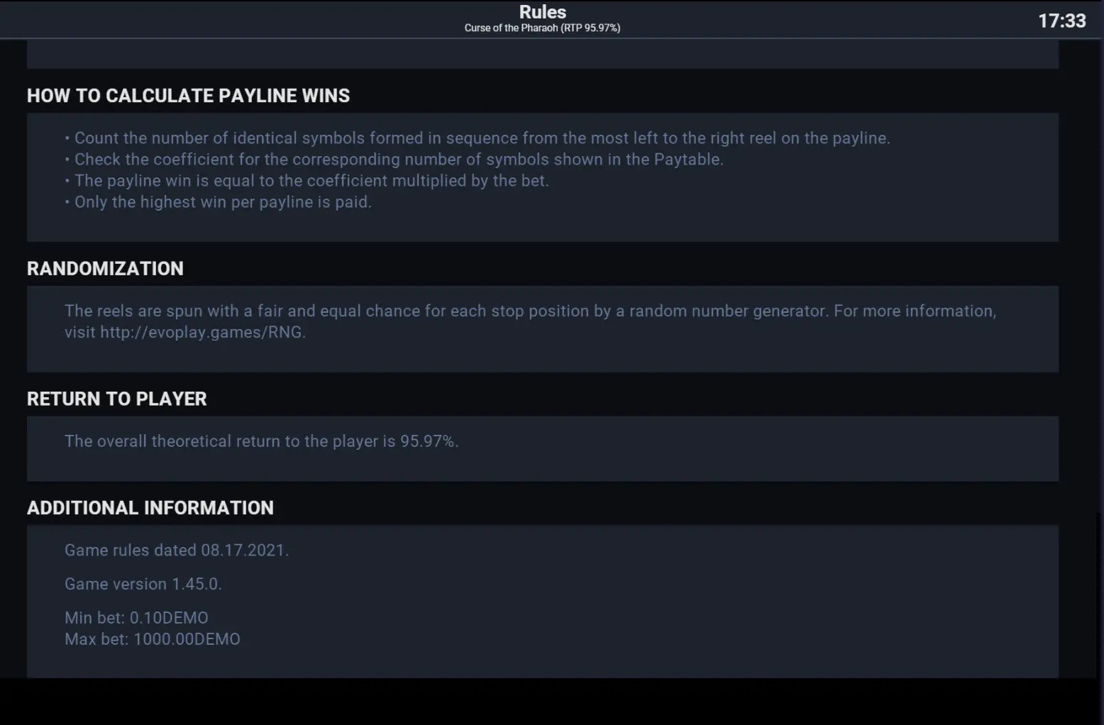Select the 'Count the number of identical symbols' line
Image resolution: width=1104 pixels, height=725 pixels.
pos(478,138)
